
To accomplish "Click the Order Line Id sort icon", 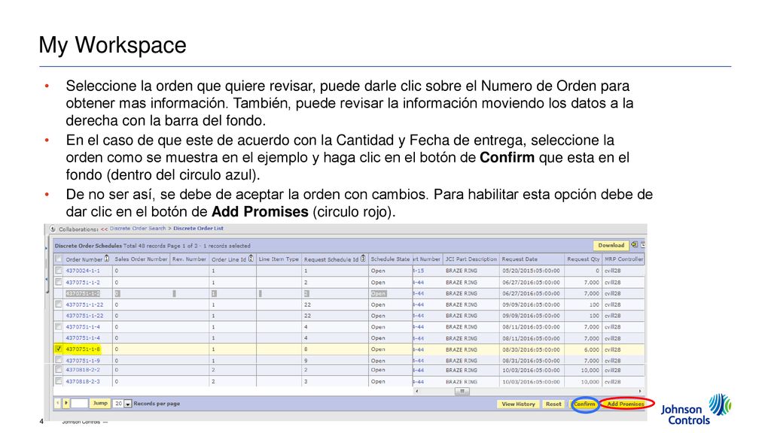I will coord(251,259).
